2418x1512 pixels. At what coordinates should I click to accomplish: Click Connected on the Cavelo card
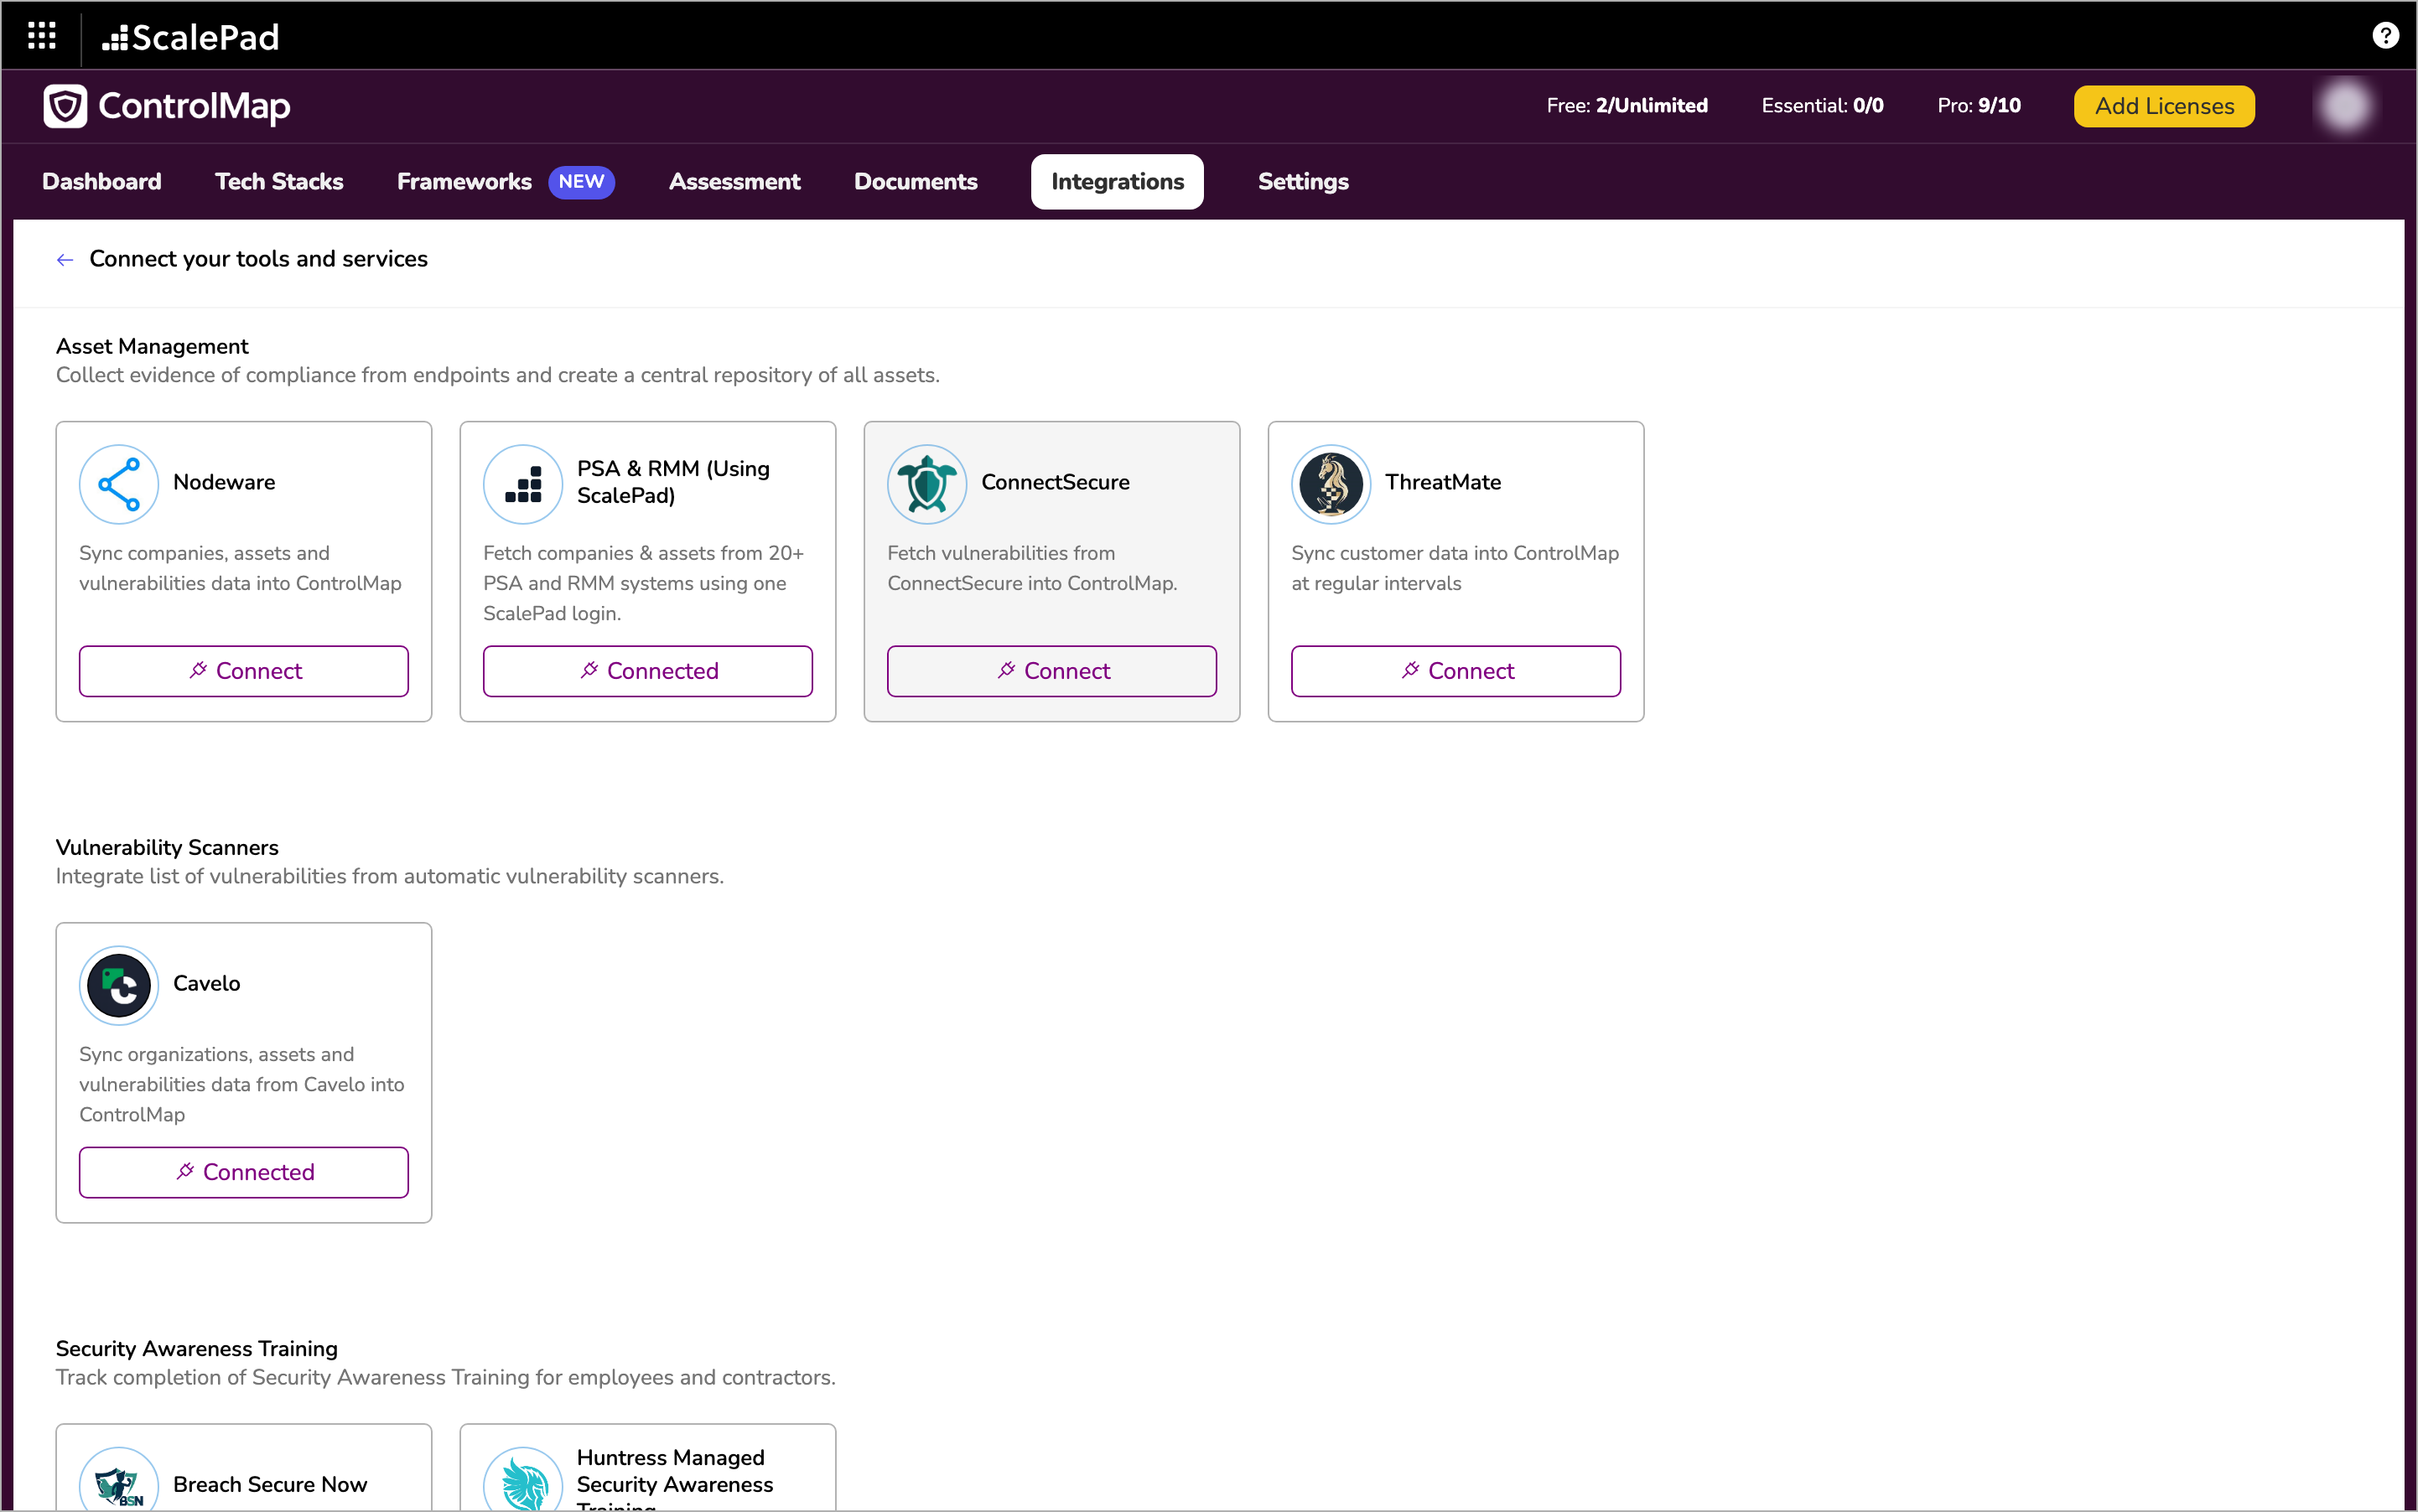pyautogui.click(x=244, y=1172)
